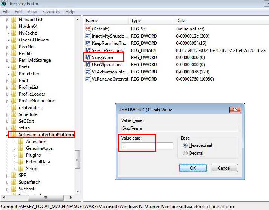
Task: Select the Hexadecimal base option
Action: 185,145
